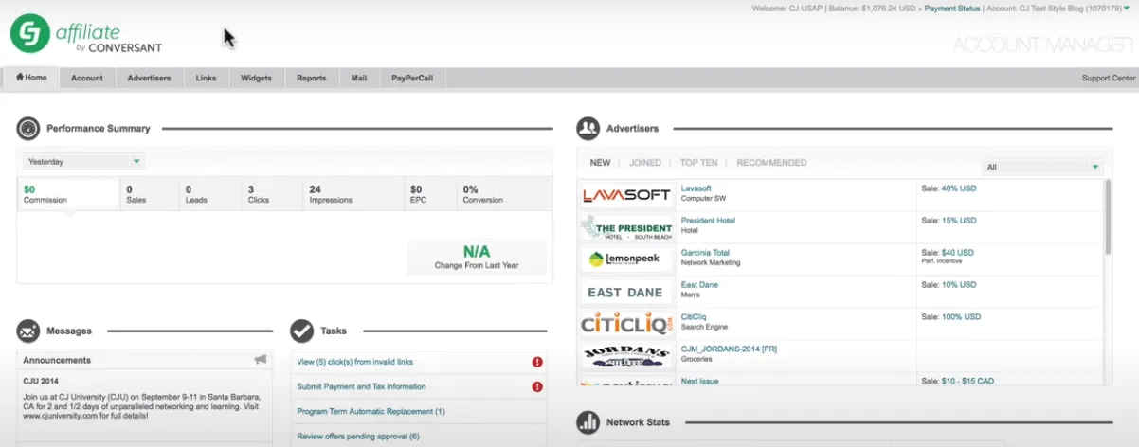Viewport: 1139px width, 447px height.
Task: Open the Lavasoft advertiser link
Action: [x=696, y=188]
